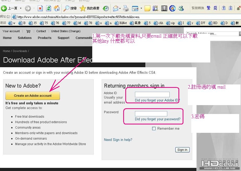Open the cip links-bar bookmark
This screenshot has width=241, height=171.
(170, 23)
